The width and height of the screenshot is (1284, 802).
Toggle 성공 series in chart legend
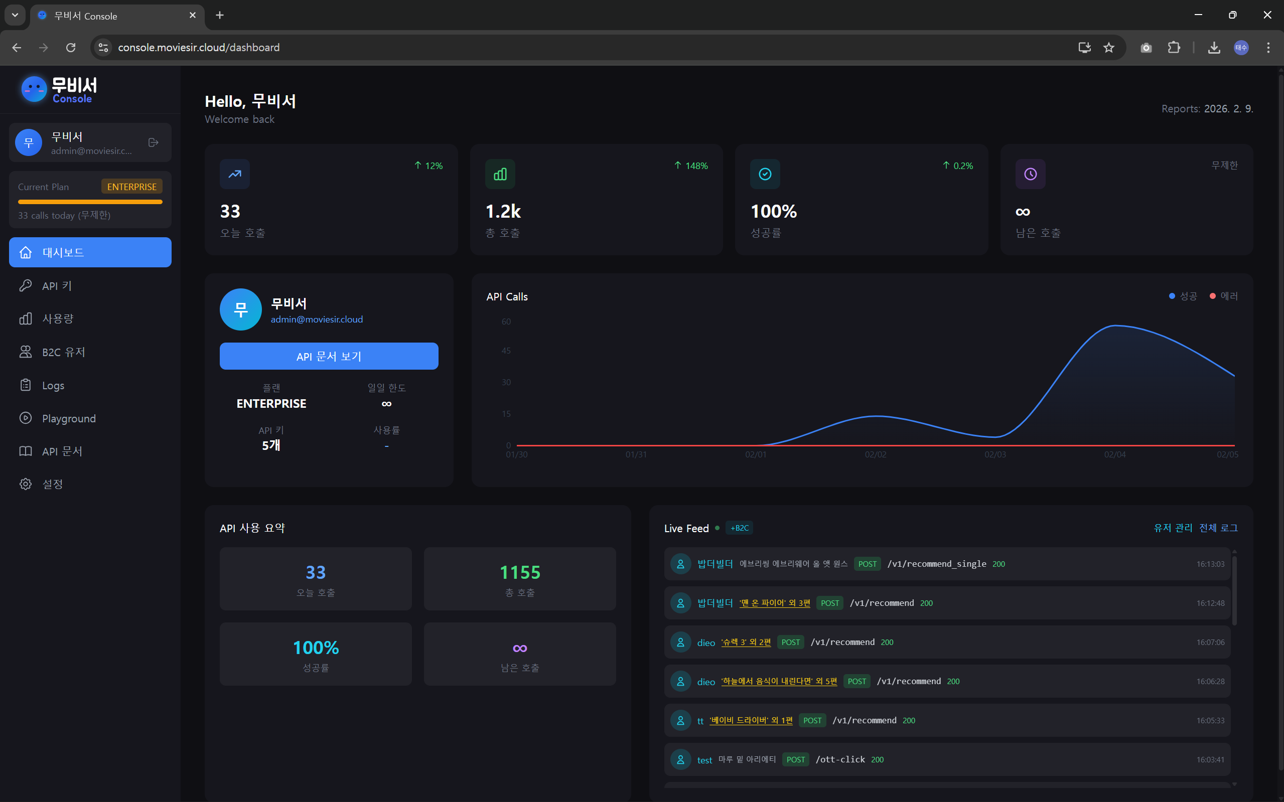[1183, 296]
